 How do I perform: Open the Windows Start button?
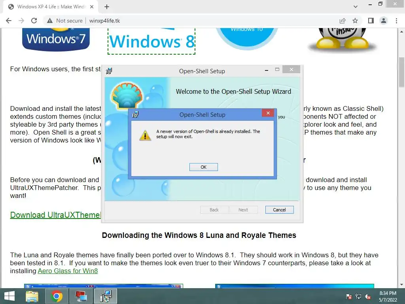[9, 296]
